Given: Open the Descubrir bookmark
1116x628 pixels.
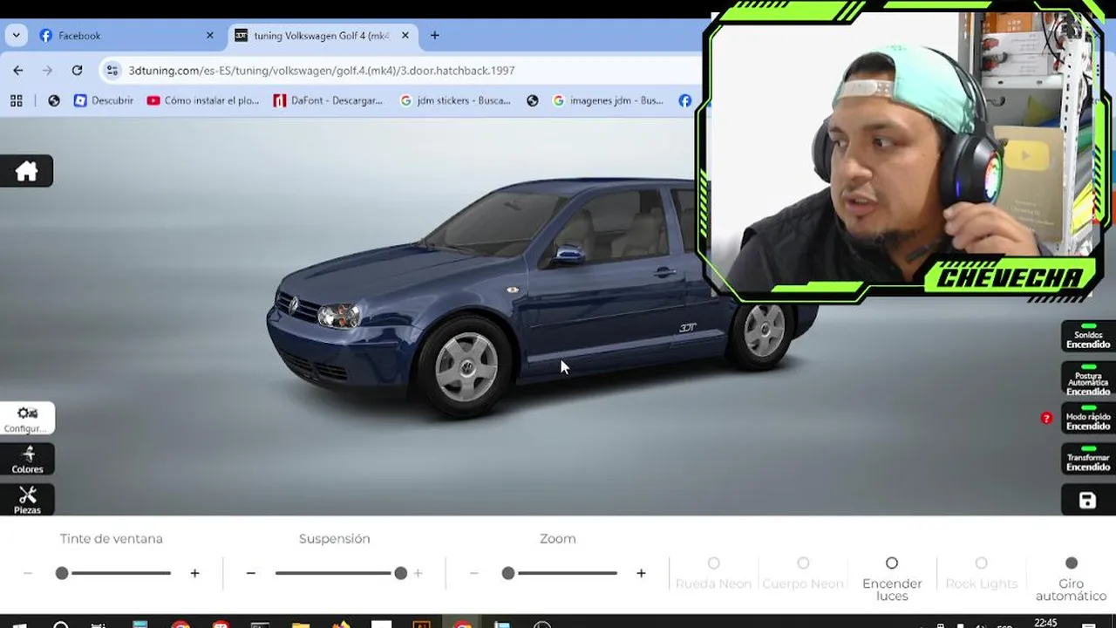Looking at the screenshot, I should pos(104,100).
